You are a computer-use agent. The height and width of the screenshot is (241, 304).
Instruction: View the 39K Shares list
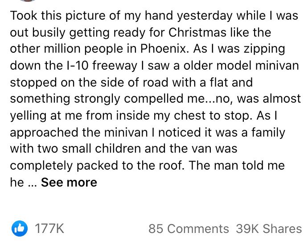269,229
